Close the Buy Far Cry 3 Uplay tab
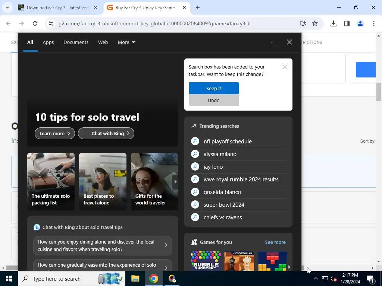This screenshot has height=286, width=382. pos(184,8)
